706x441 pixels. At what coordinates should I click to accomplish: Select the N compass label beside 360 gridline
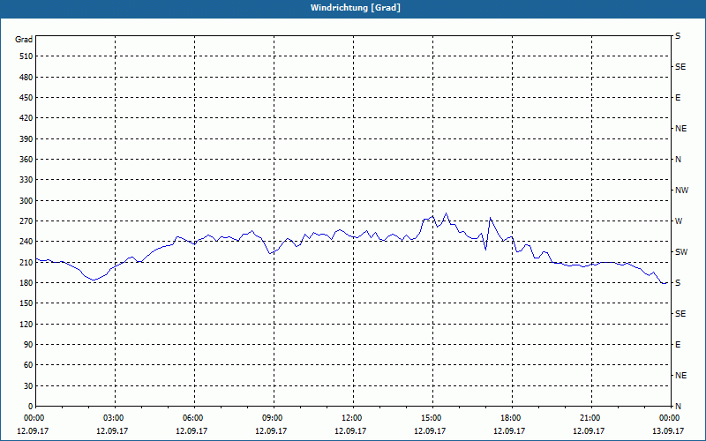click(678, 160)
